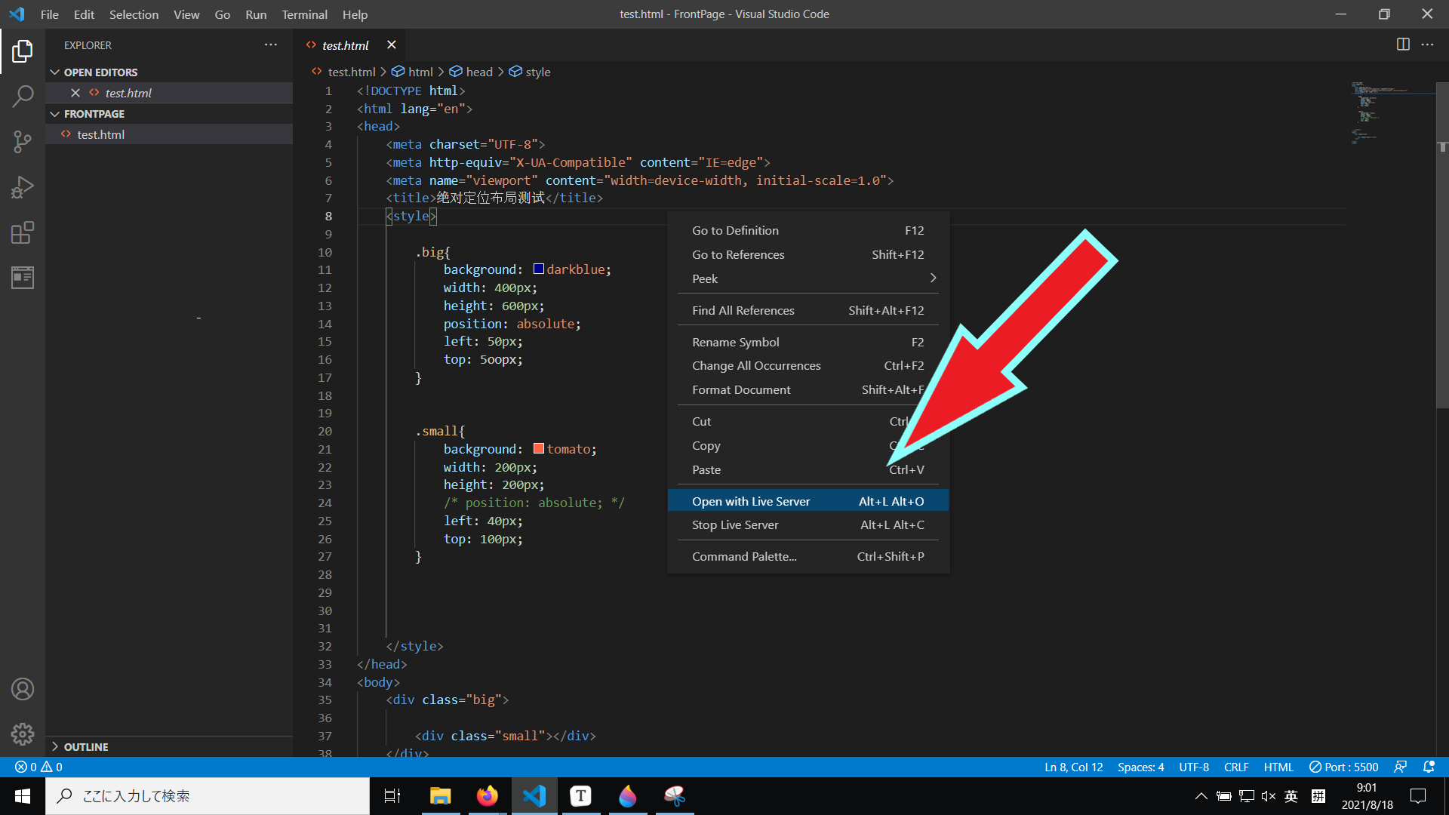
Task: Open Windows Start menu
Action: (x=23, y=796)
